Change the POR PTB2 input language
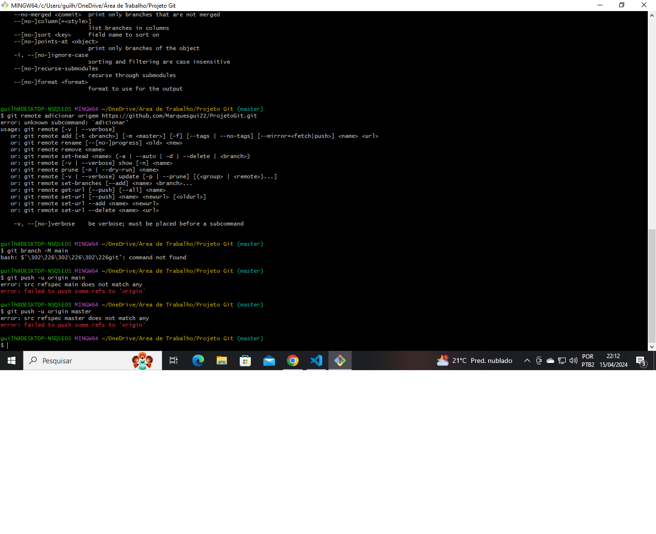Image resolution: width=656 pixels, height=534 pixels. [x=588, y=360]
